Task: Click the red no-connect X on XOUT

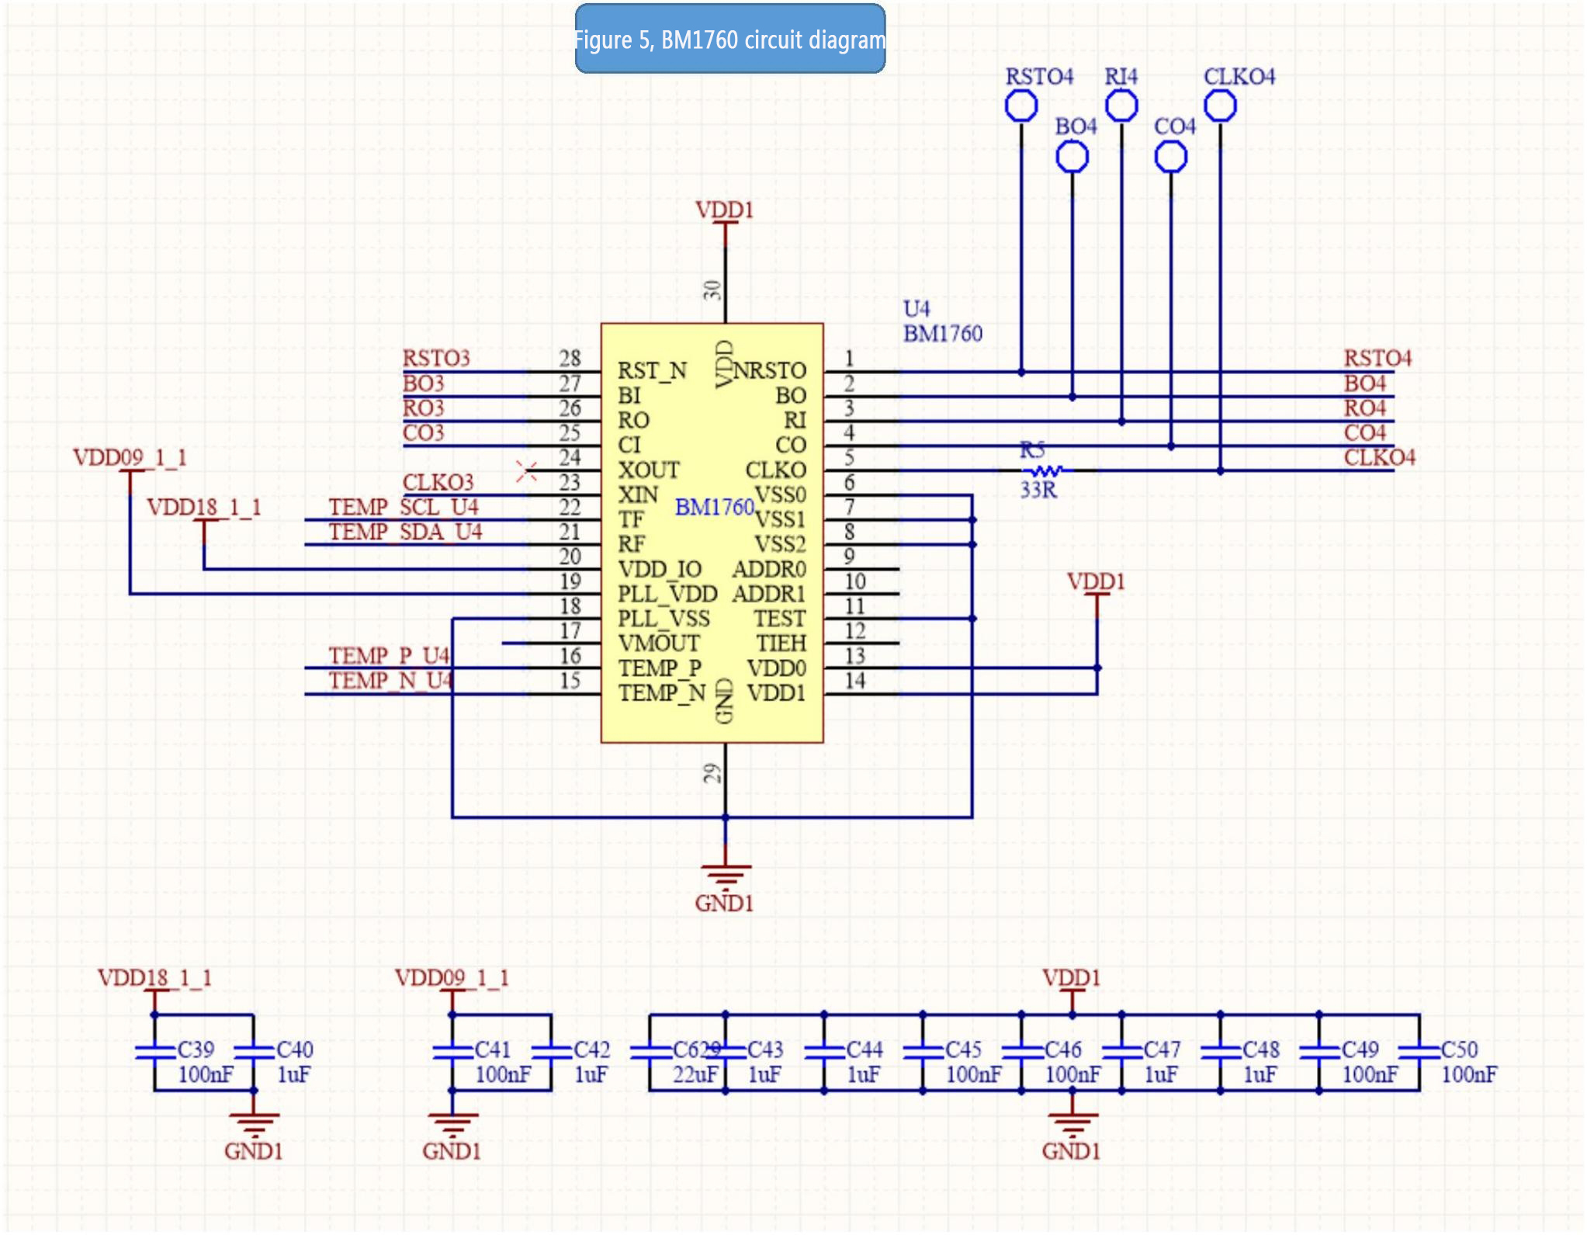Action: click(x=527, y=470)
